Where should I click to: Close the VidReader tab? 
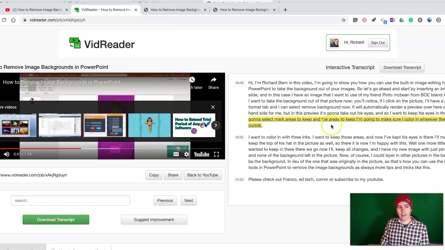[x=136, y=10]
